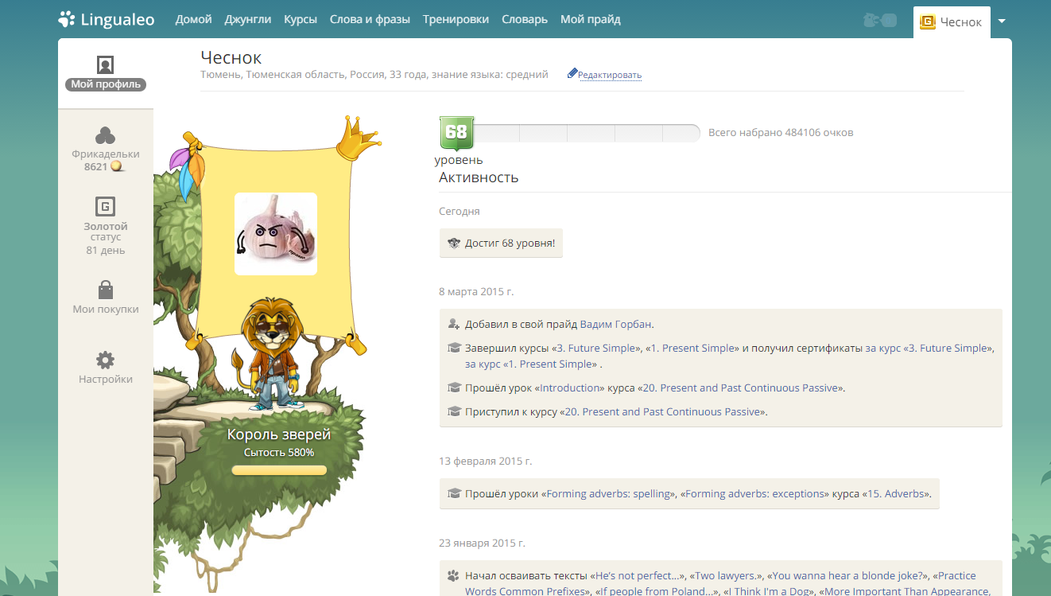Click Всего набрано 484106 очков text
Screen dimensions: 1051x596
[x=781, y=133]
